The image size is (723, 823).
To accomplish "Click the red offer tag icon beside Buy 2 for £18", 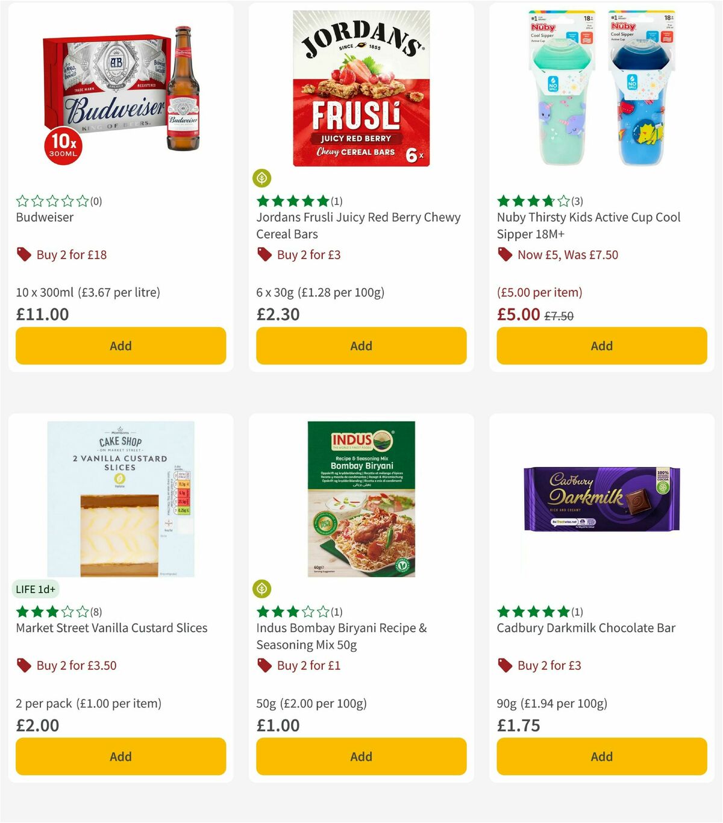I will tap(23, 254).
